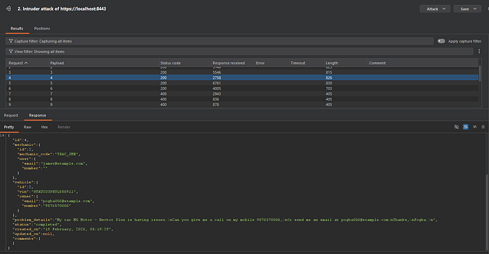Switch to Hex view
Viewport: 489px width, 254px height.
(44, 127)
